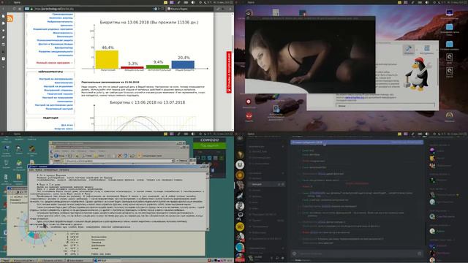Open the blue hyperlink in Tux dialog text
Image resolution: width=468 pixels, height=263 pixels.
[x=355, y=97]
